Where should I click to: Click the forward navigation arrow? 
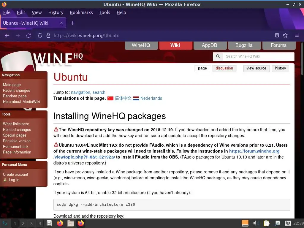tap(18, 36)
